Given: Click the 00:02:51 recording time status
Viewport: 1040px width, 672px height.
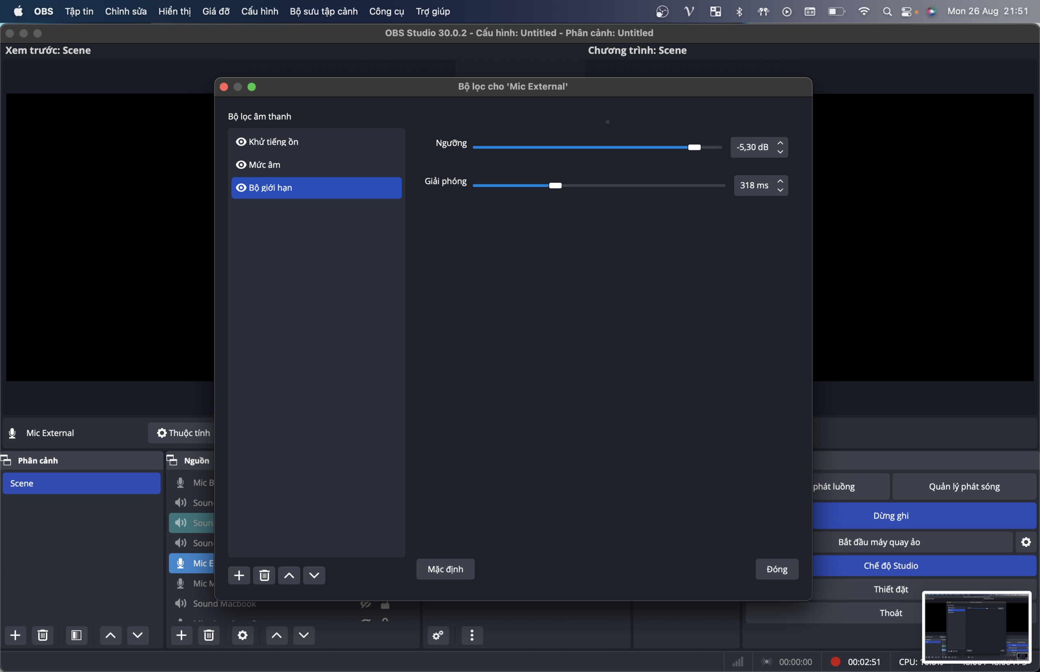Looking at the screenshot, I should click(864, 661).
